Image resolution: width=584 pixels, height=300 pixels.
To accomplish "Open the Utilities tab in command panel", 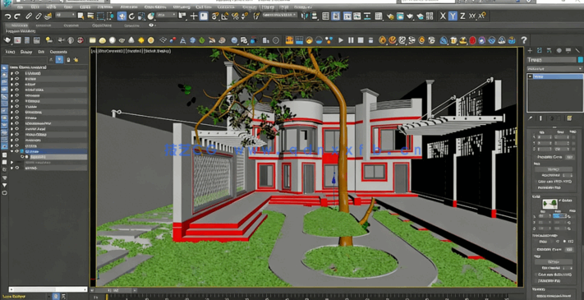I will click(578, 50).
